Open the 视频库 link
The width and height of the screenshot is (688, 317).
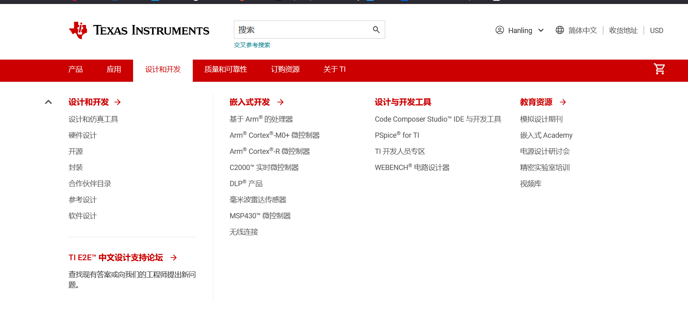click(531, 184)
